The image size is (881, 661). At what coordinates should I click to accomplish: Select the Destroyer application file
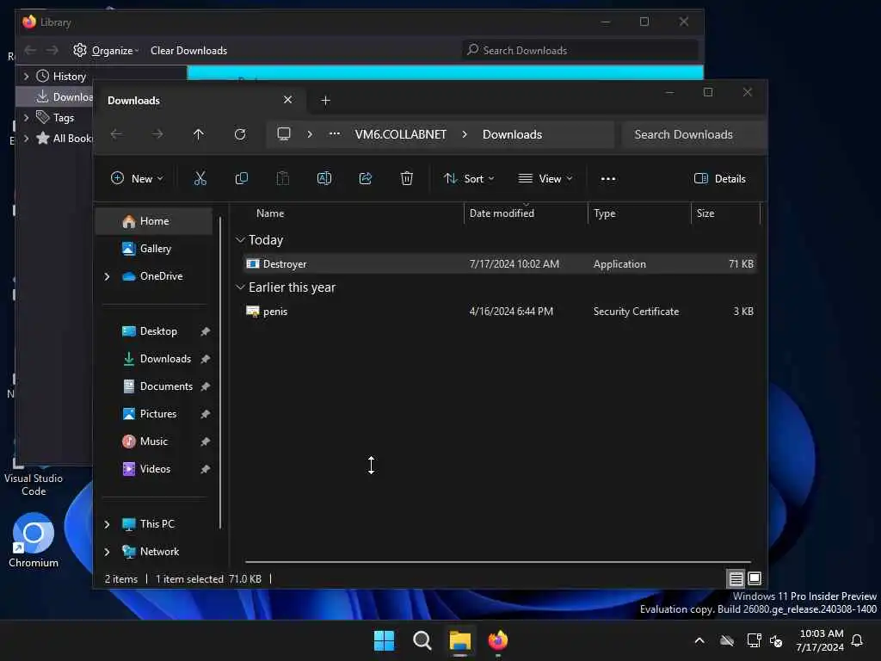500,264
